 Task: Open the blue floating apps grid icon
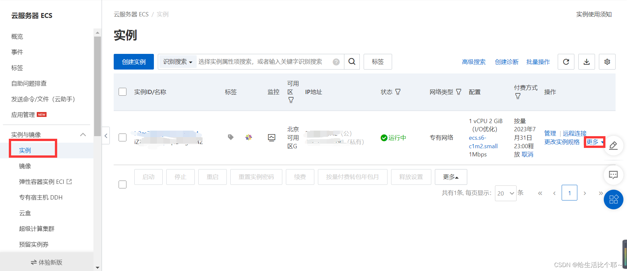[613, 199]
